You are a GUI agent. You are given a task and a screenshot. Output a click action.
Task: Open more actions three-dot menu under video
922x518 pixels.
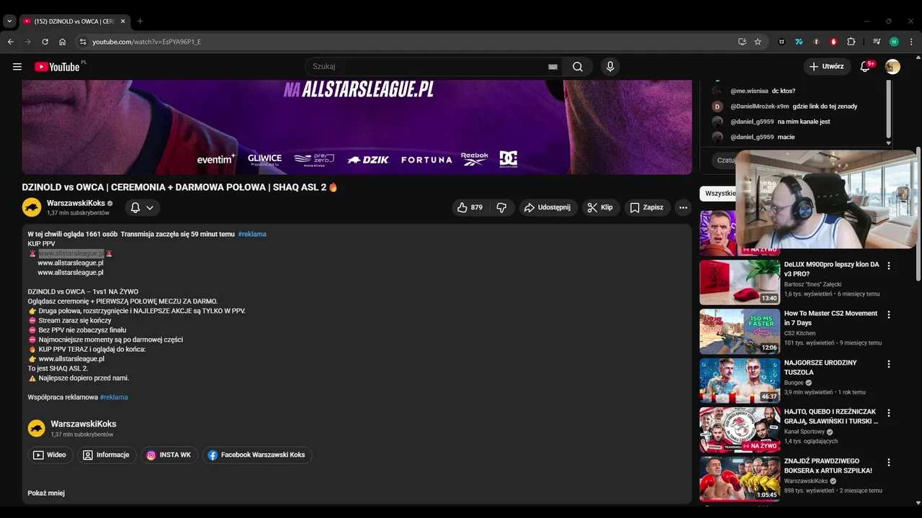(683, 207)
